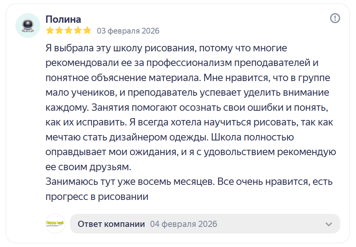The image size is (356, 247).
Task: Click Полина's astronaut avatar
Action: pyautogui.click(x=28, y=25)
